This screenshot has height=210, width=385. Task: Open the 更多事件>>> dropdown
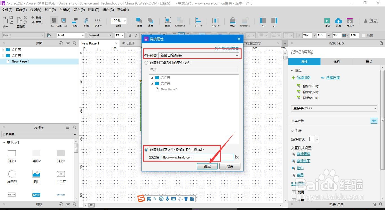click(334, 108)
